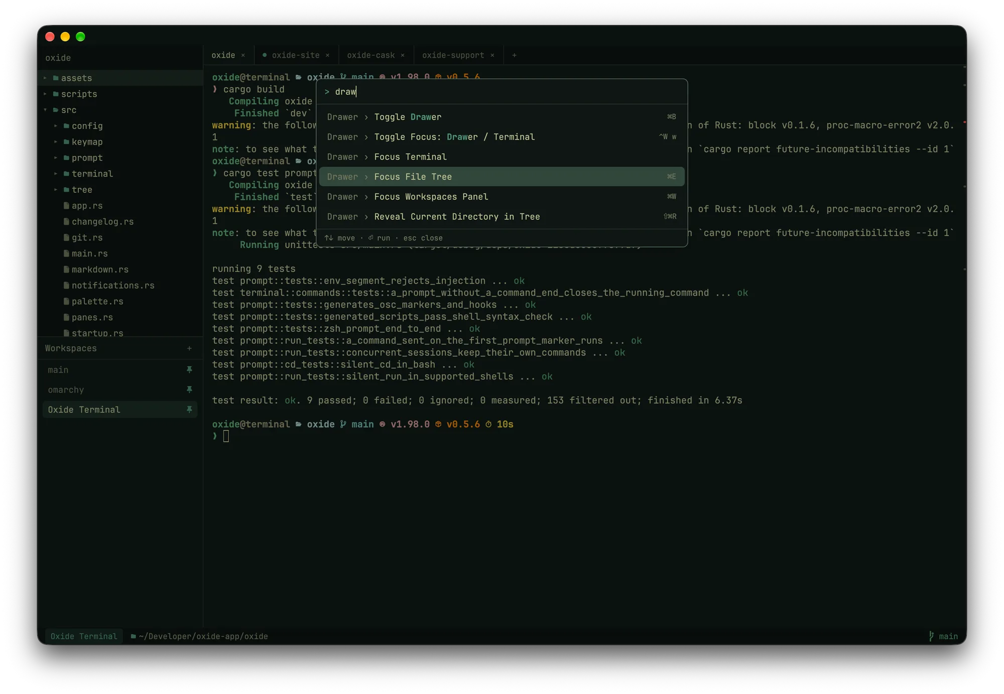Image resolution: width=1004 pixels, height=694 pixels.
Task: Click the terminal prompt cursor line
Action: (226, 436)
